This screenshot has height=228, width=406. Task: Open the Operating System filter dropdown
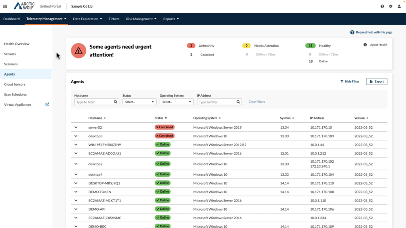pos(176,102)
